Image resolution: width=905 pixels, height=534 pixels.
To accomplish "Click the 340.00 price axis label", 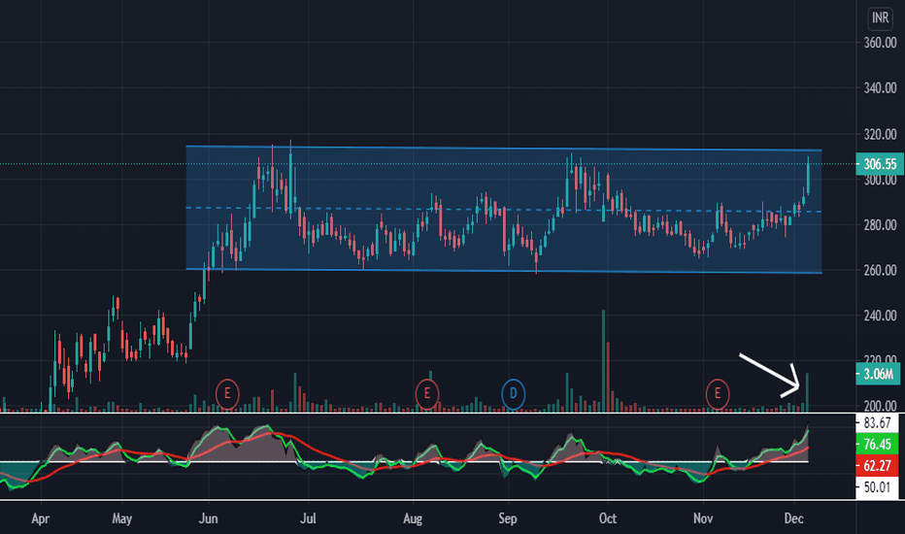I will point(880,88).
